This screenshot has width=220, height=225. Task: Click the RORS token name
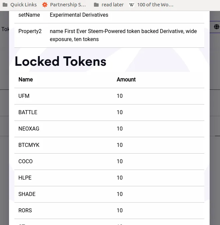[x=25, y=210]
